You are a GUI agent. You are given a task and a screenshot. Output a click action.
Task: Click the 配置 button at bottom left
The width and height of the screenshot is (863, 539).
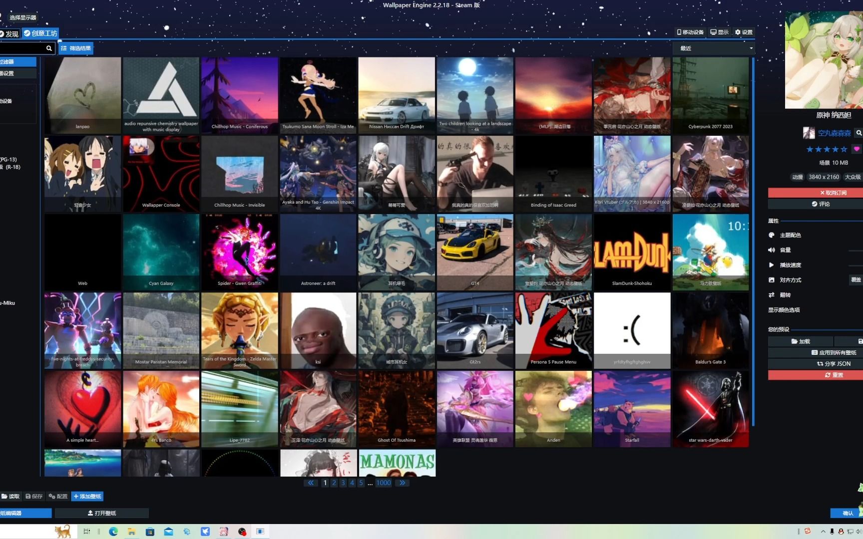pos(58,497)
